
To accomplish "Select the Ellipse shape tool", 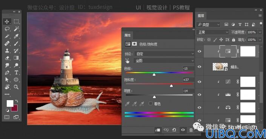I will pos(16,80).
